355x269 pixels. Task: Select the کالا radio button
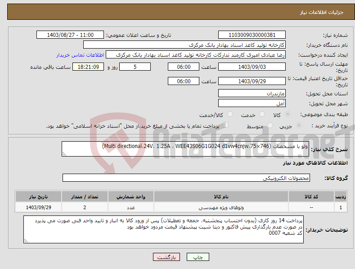288,114
